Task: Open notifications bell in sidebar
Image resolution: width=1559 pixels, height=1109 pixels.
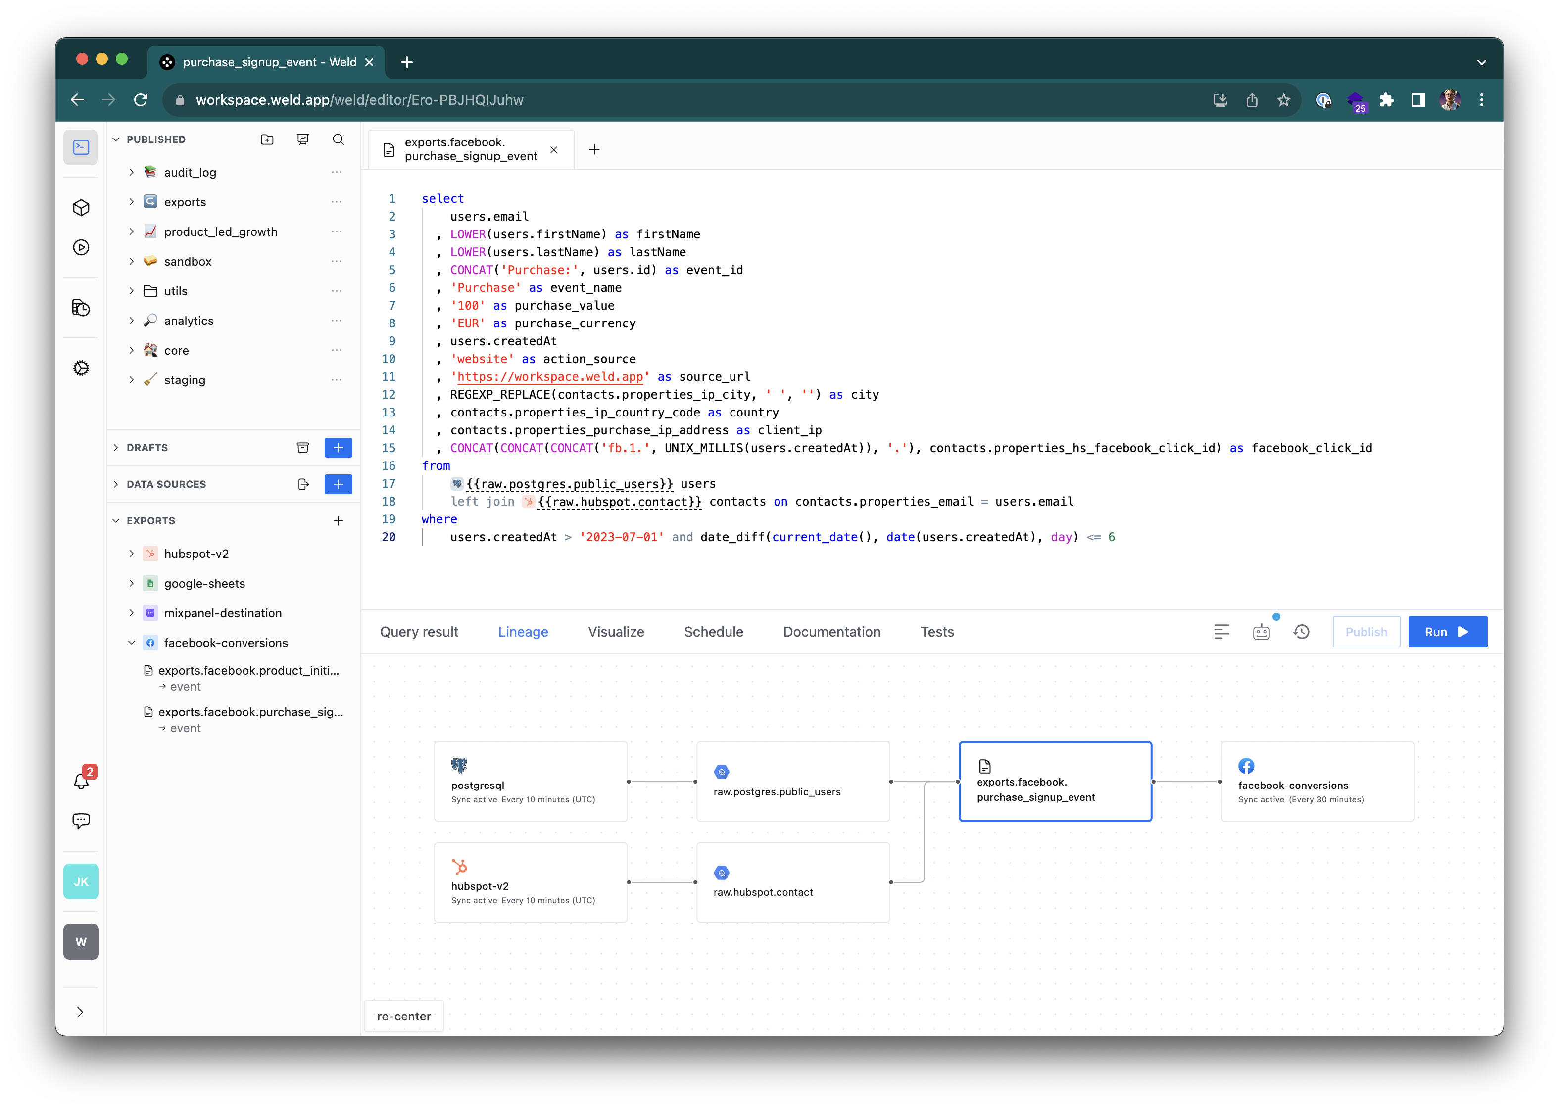Action: [x=81, y=781]
